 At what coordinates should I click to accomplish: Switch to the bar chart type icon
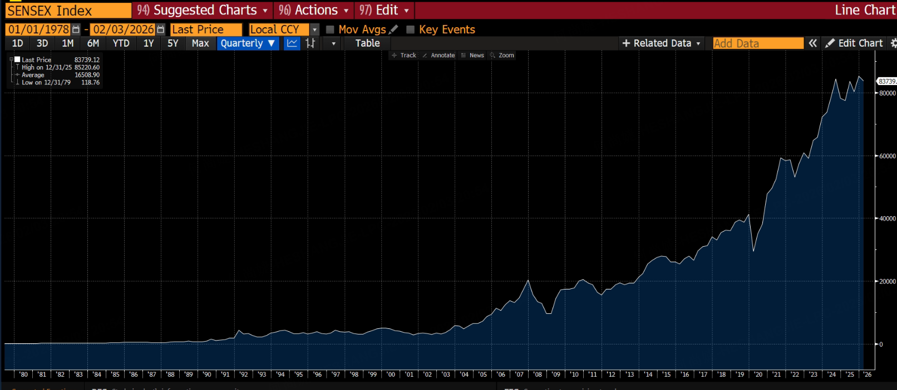click(x=310, y=43)
